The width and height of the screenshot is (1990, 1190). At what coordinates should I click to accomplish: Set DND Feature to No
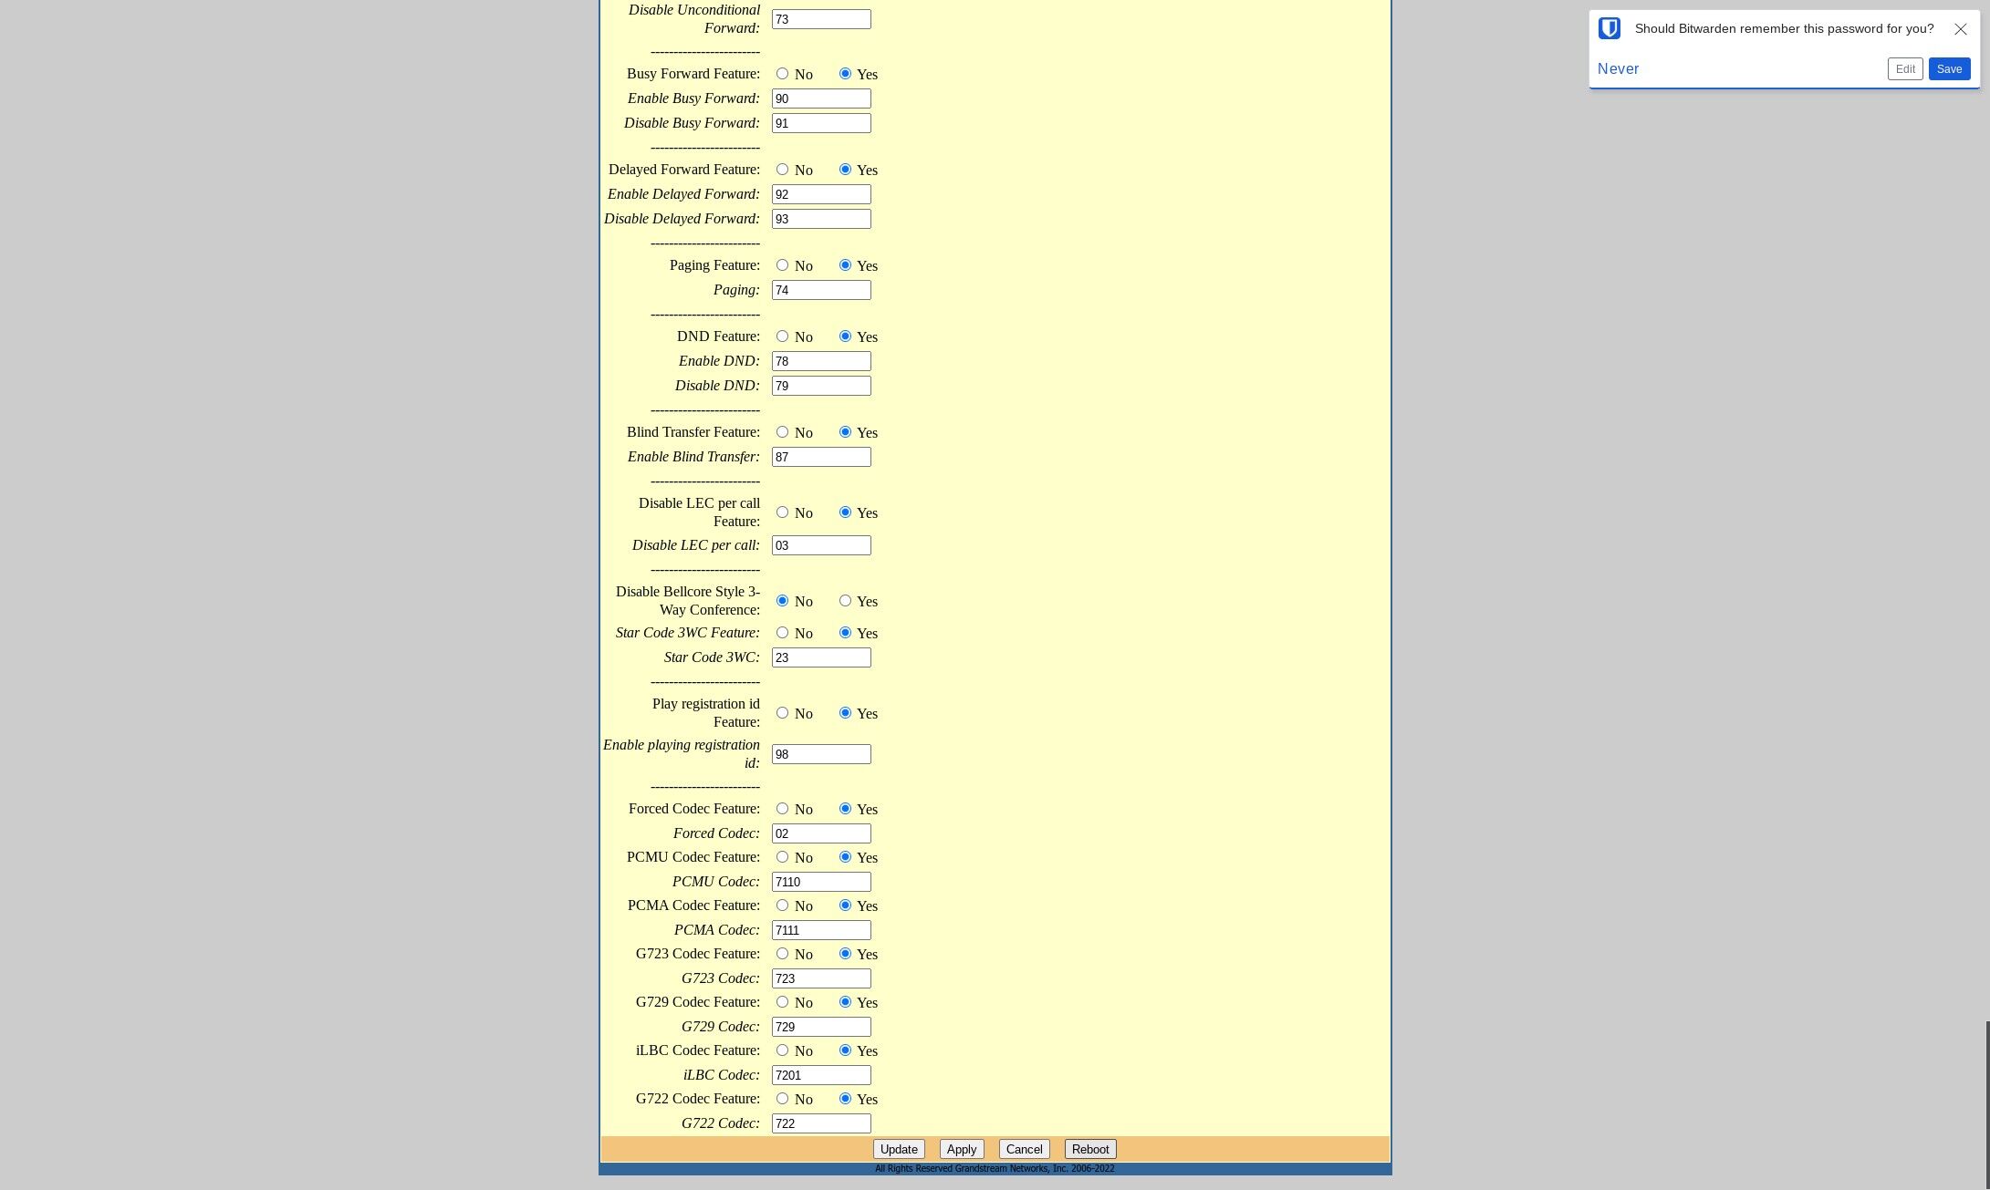782,336
